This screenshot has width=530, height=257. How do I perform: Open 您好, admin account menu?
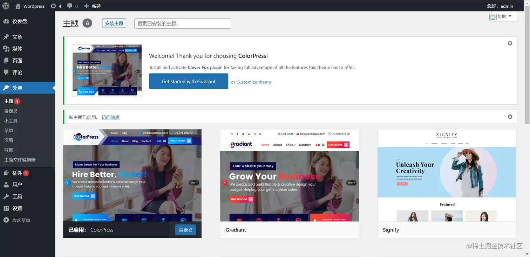pyautogui.click(x=500, y=6)
